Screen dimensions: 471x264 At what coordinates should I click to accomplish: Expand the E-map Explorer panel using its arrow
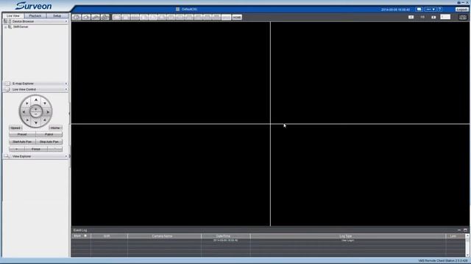point(66,84)
